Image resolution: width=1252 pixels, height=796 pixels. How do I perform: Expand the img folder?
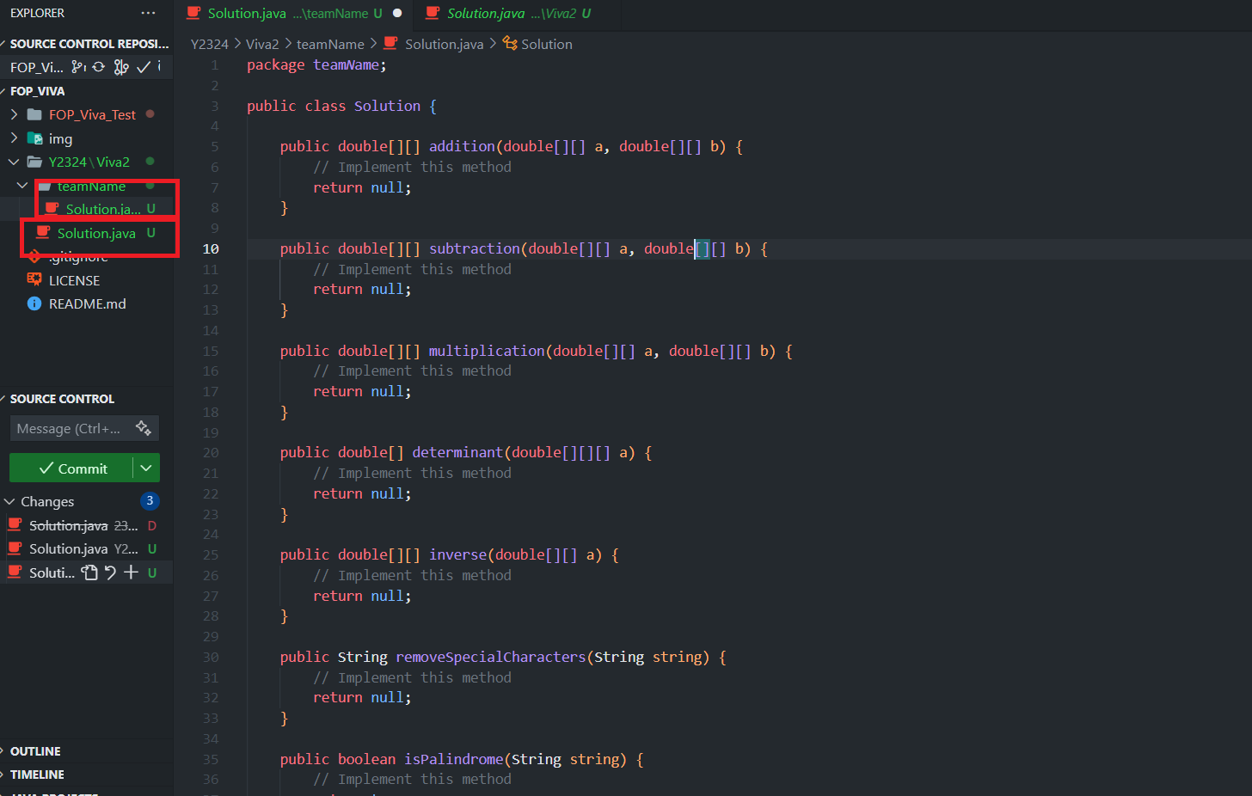click(x=14, y=138)
